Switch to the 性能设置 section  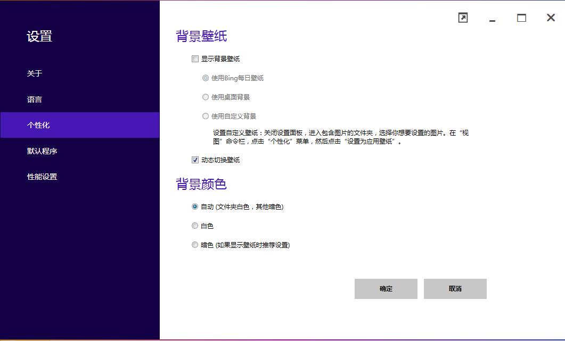point(42,177)
